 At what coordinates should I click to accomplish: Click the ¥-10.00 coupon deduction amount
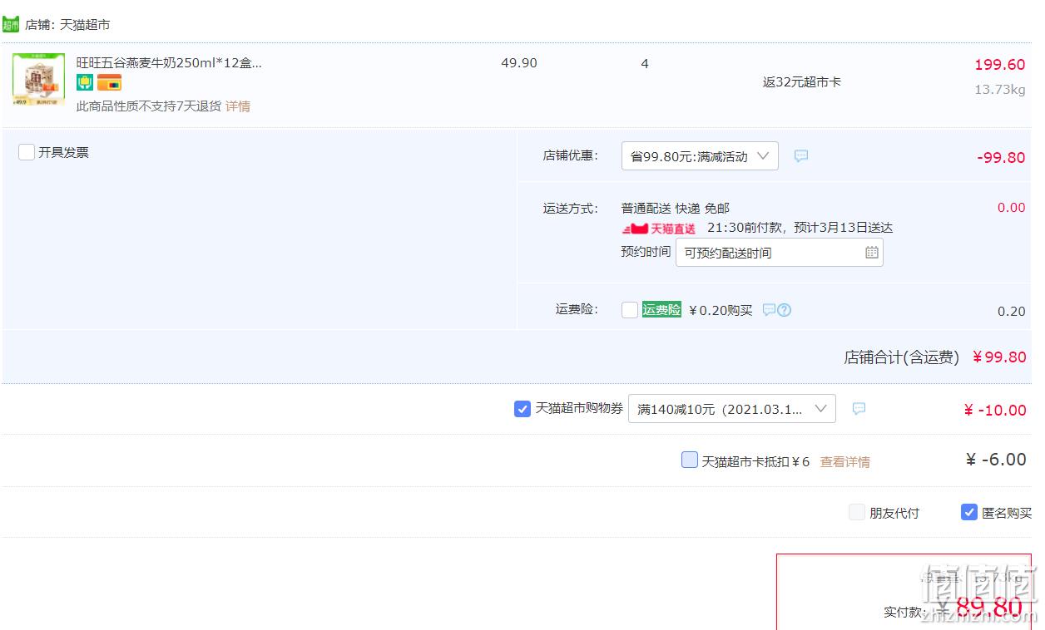pos(995,410)
